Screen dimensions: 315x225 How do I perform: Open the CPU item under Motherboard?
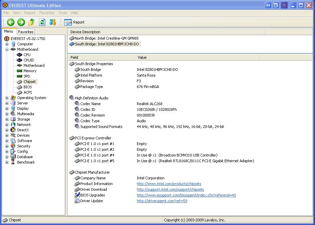click(27, 55)
